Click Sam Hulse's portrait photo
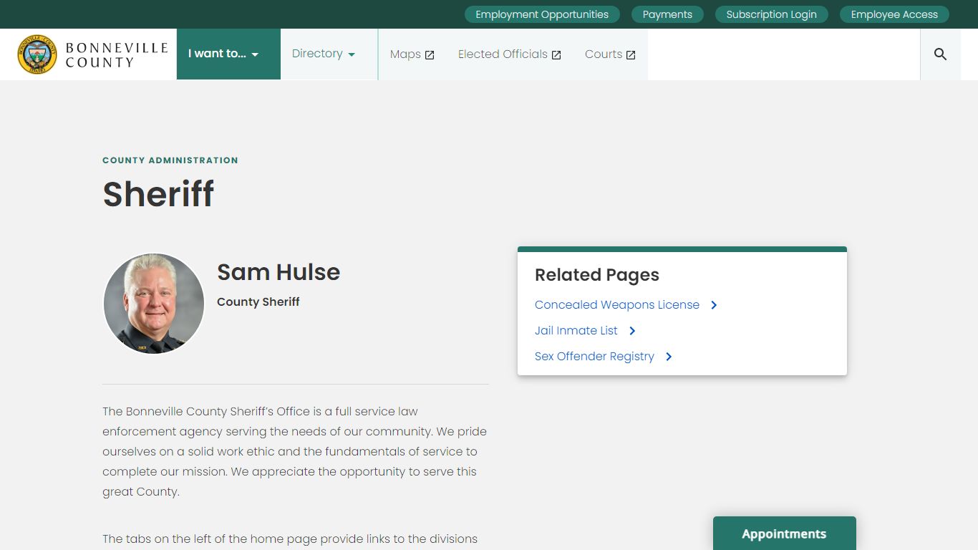 tap(154, 304)
